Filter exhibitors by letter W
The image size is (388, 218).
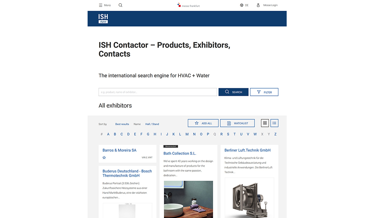(x=255, y=134)
